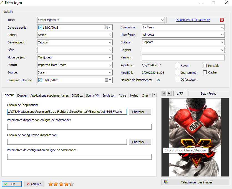Click Chercher for application path
Viewport: 232px width, 189px height.
click(140, 112)
